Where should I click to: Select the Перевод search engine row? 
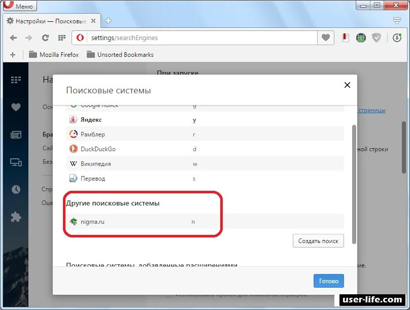click(x=205, y=179)
